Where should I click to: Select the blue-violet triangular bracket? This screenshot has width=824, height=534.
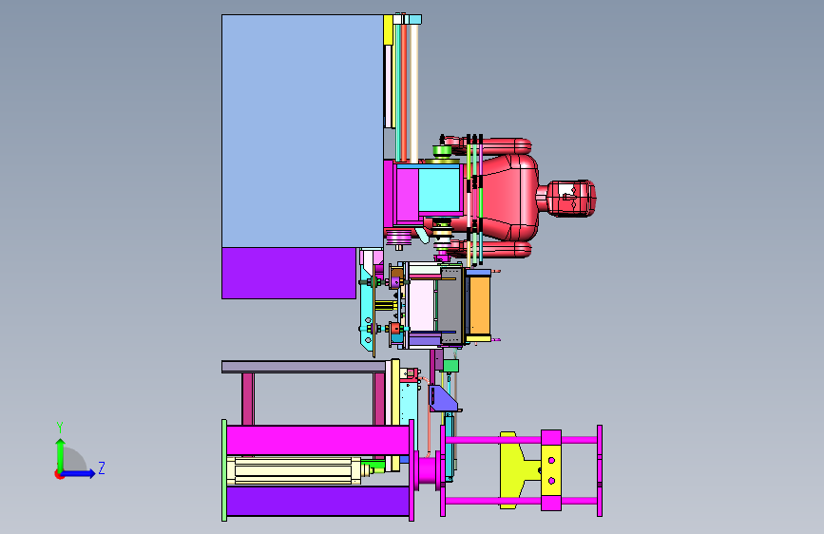(x=443, y=398)
